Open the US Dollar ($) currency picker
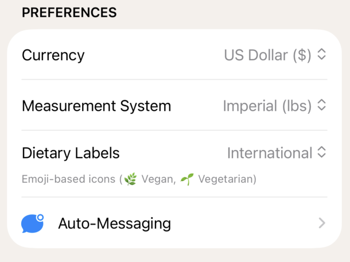The height and width of the screenshot is (262, 350). coord(267,55)
